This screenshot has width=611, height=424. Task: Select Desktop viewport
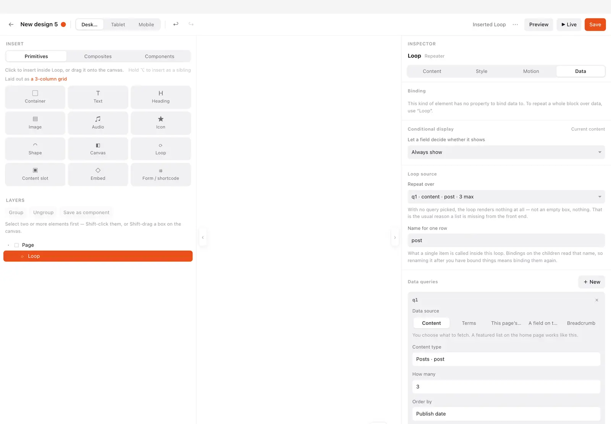click(89, 24)
